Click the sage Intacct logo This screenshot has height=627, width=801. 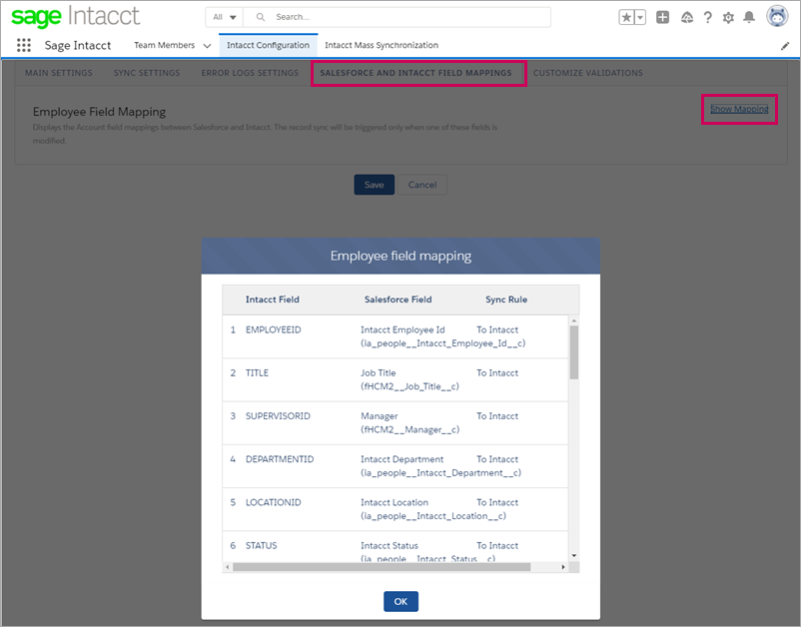[x=75, y=16]
